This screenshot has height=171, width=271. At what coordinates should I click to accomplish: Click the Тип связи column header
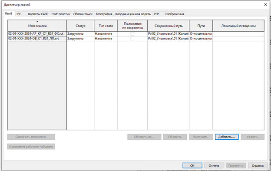click(x=106, y=26)
